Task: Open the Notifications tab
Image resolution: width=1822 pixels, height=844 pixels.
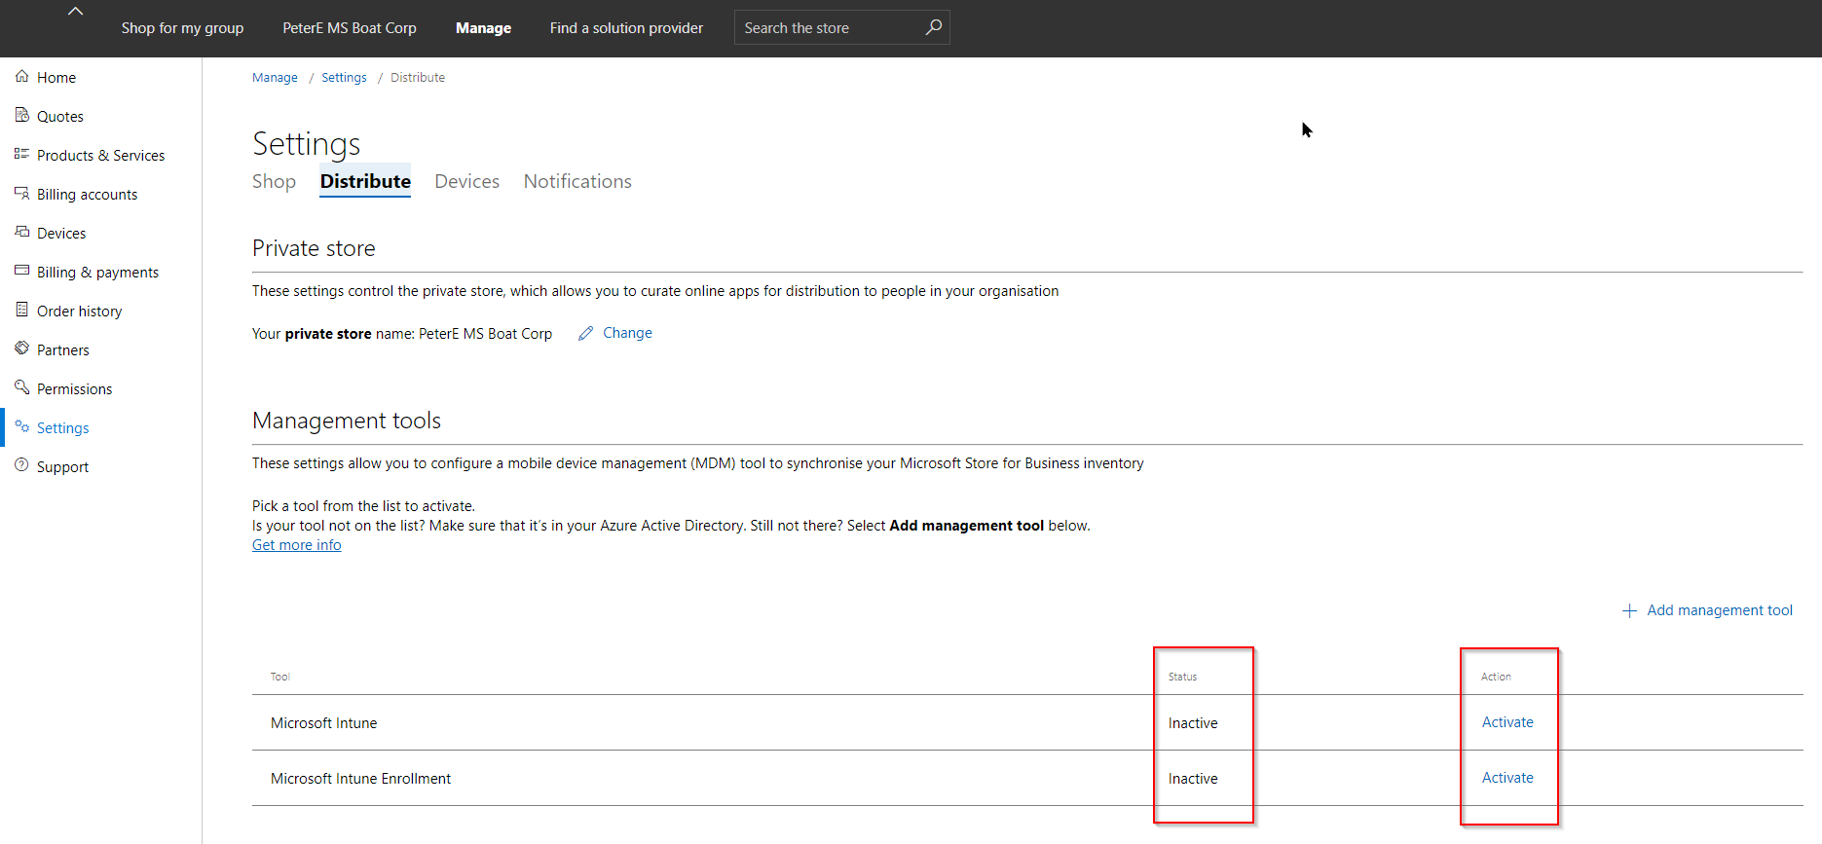Action: tap(577, 181)
